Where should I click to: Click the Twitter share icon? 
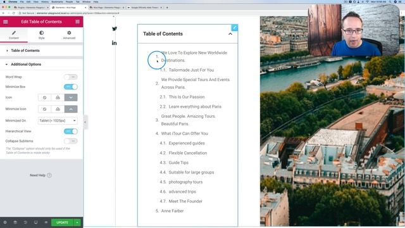pyautogui.click(x=115, y=28)
